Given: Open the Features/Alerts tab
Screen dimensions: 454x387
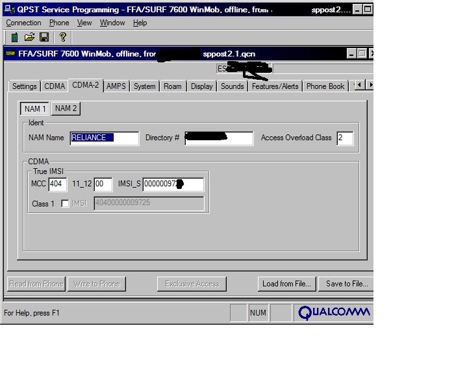Looking at the screenshot, I should pyautogui.click(x=275, y=86).
